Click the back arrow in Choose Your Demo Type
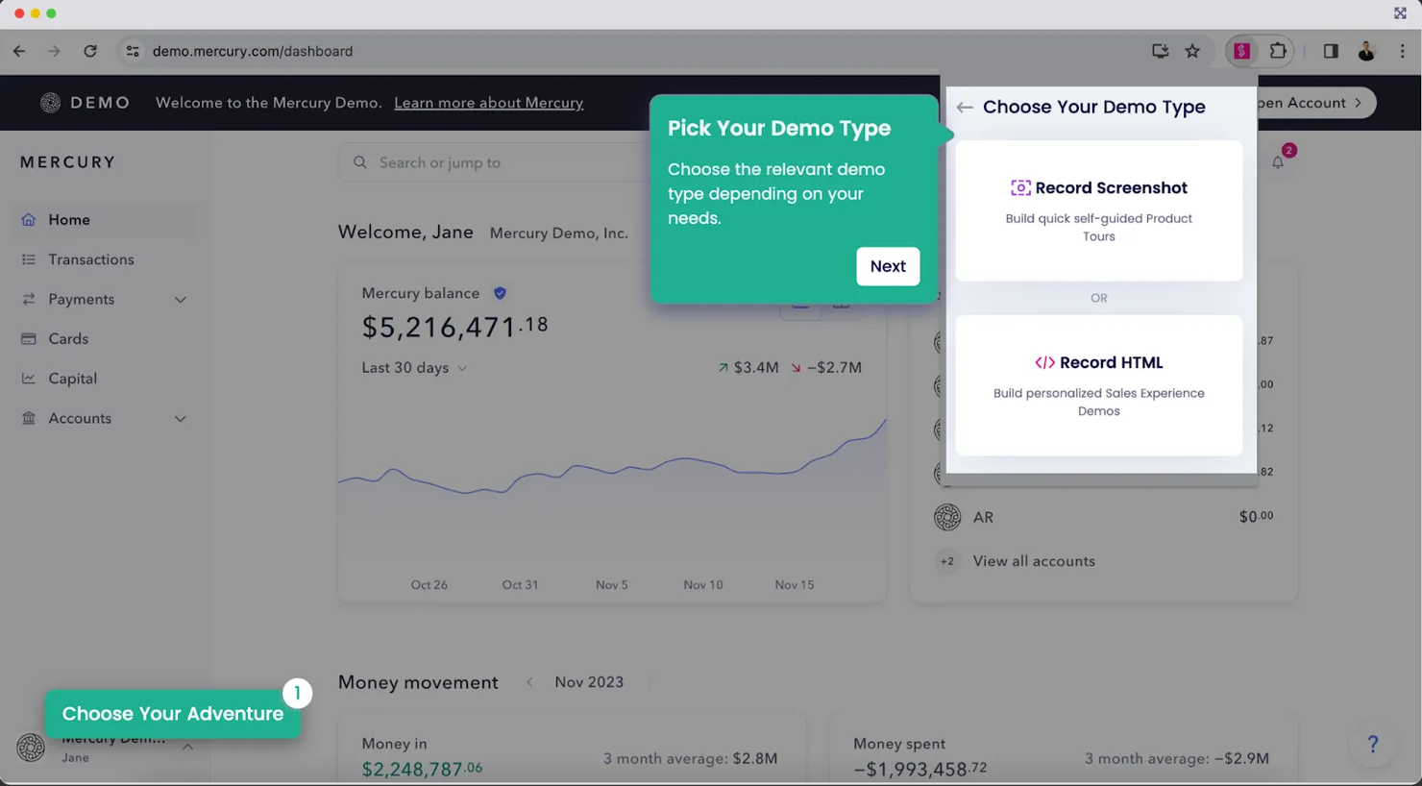This screenshot has height=786, width=1422. (965, 108)
